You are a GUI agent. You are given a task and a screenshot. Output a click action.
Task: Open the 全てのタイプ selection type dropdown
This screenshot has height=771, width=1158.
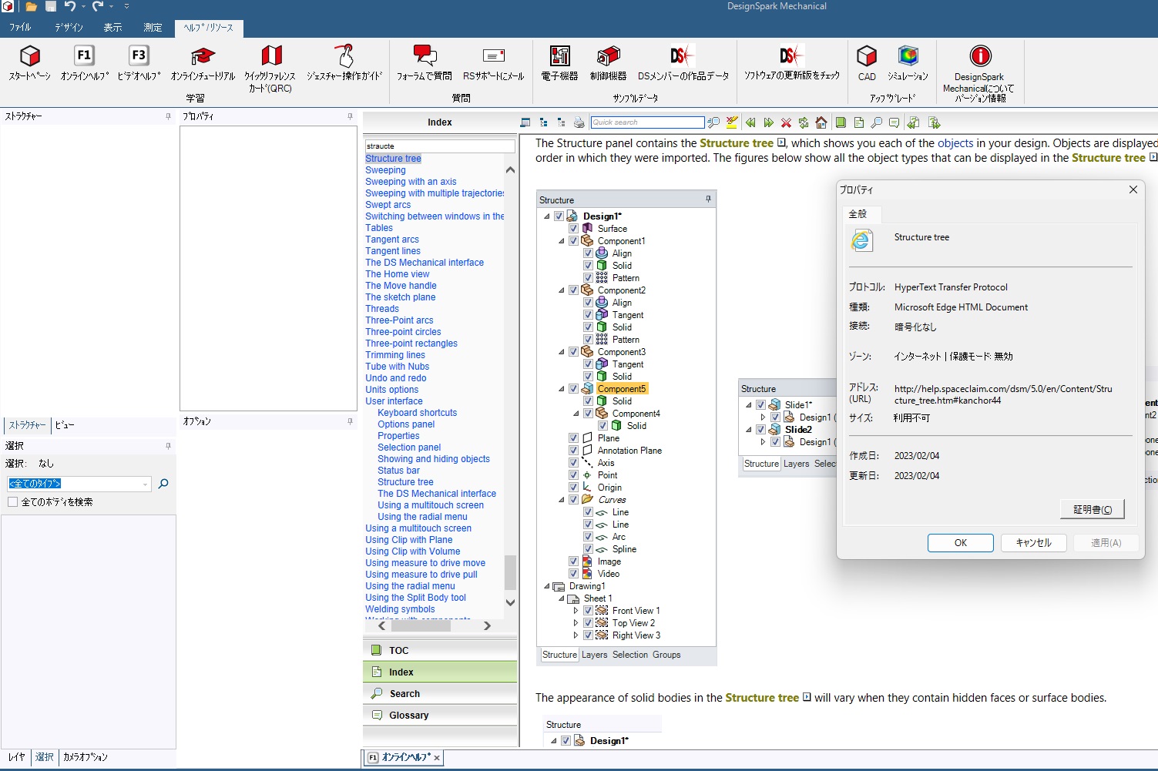tap(145, 484)
